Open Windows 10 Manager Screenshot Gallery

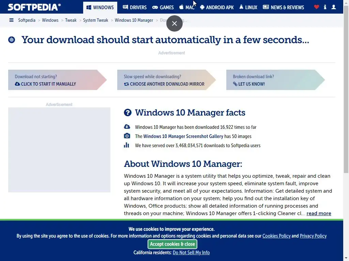point(183,136)
